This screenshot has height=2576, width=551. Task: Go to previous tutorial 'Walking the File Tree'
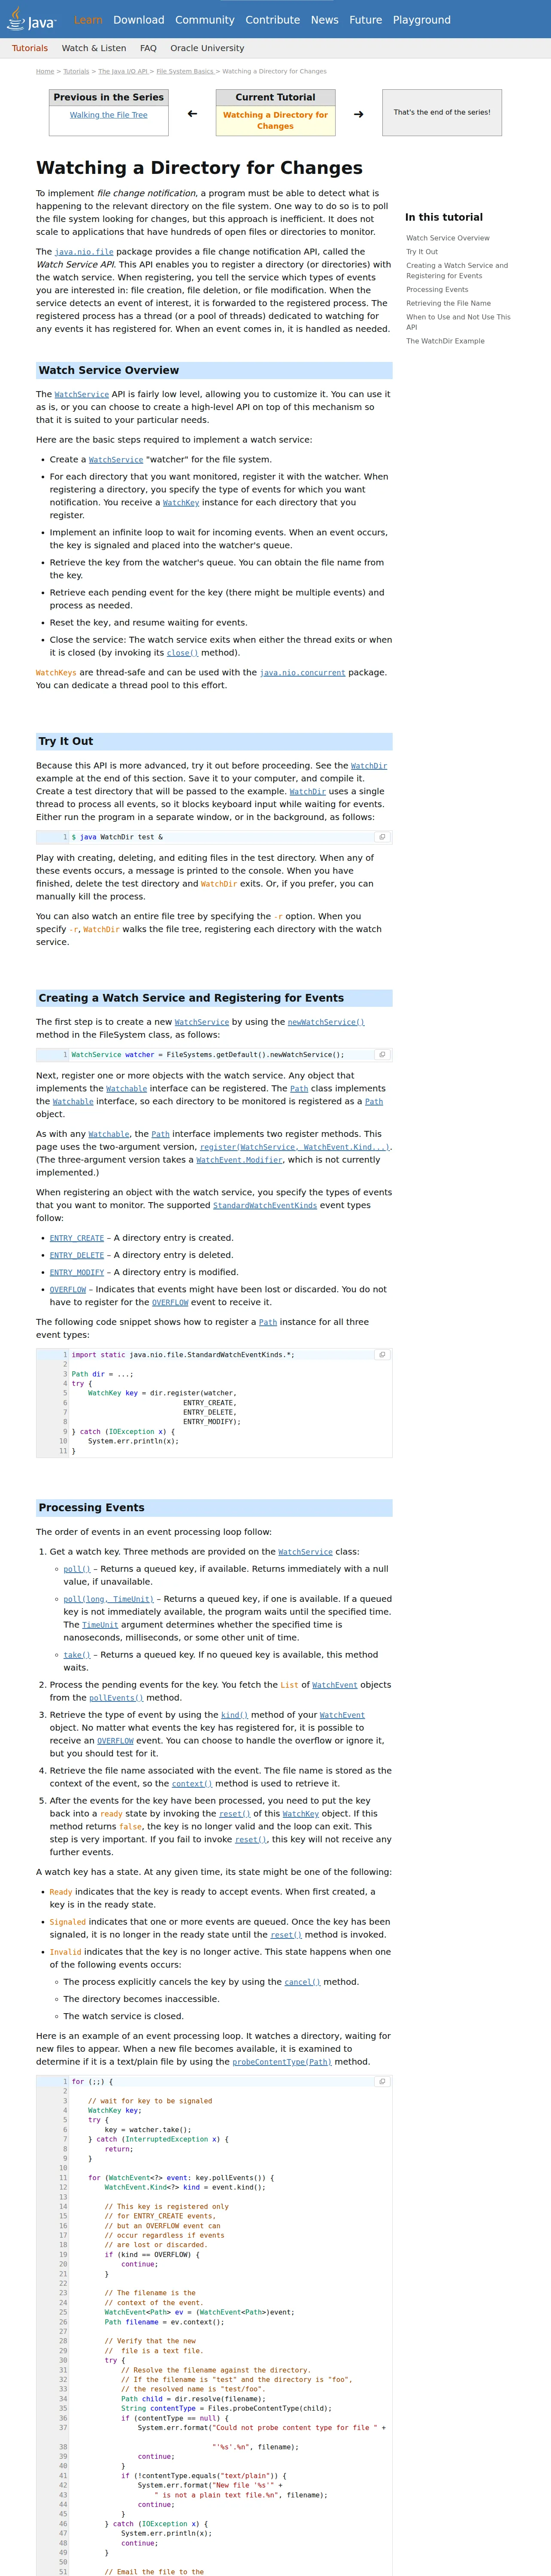click(109, 115)
